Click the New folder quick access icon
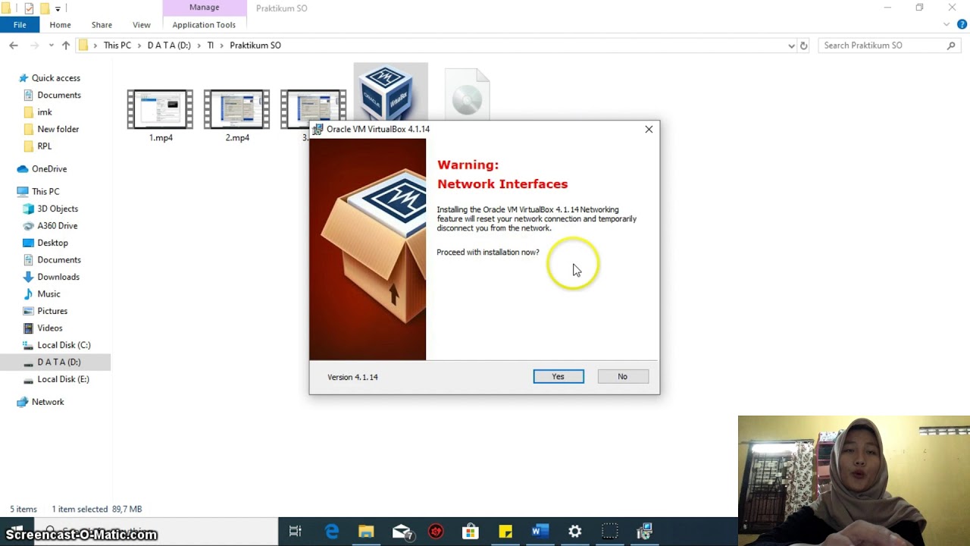 click(x=45, y=8)
